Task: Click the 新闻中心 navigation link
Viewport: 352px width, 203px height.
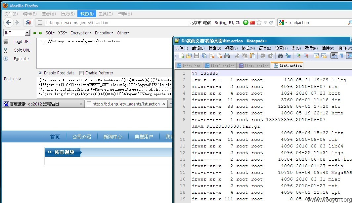Action: [113, 137]
